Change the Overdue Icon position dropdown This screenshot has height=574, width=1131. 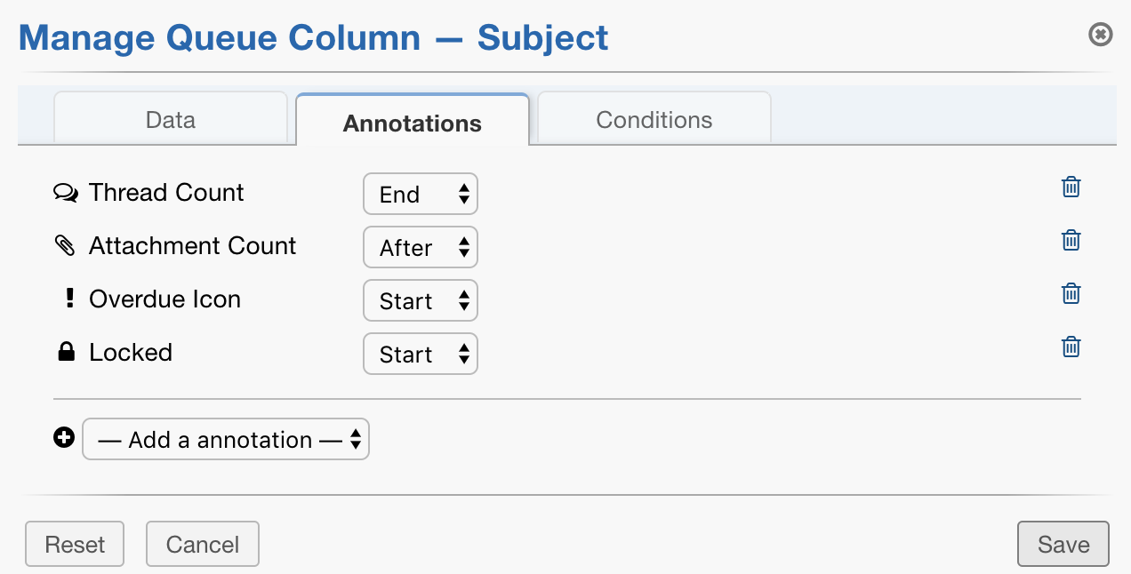[x=420, y=300]
